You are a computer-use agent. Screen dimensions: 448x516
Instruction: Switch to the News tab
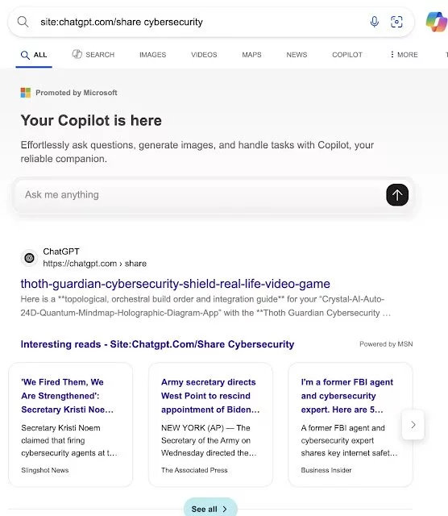click(x=297, y=55)
